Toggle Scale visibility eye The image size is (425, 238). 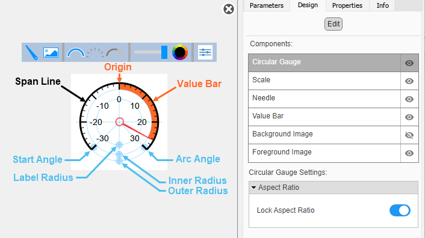pos(409,81)
